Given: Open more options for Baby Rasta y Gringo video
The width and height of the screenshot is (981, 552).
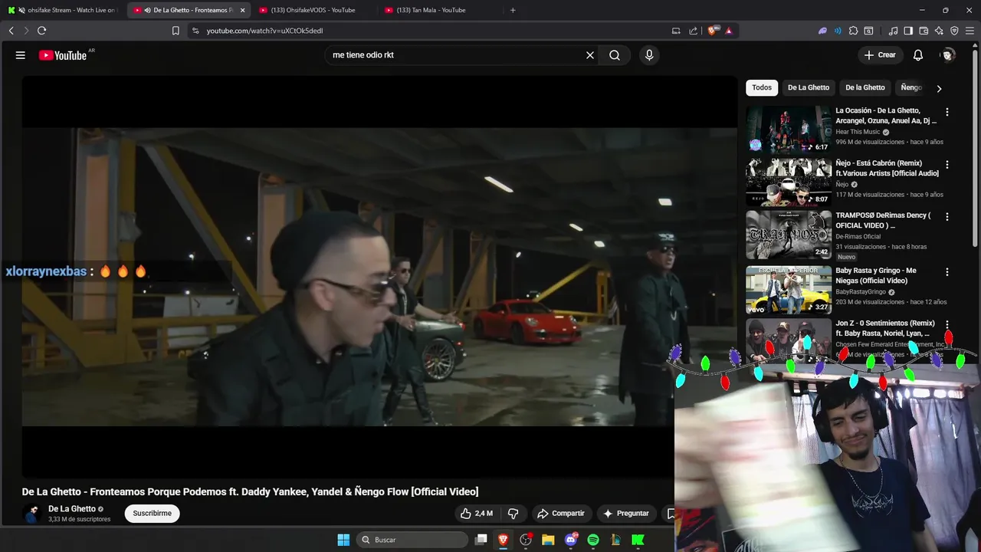Looking at the screenshot, I should point(947,272).
